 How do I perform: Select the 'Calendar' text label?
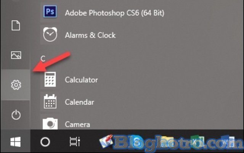pyautogui.click(x=79, y=102)
